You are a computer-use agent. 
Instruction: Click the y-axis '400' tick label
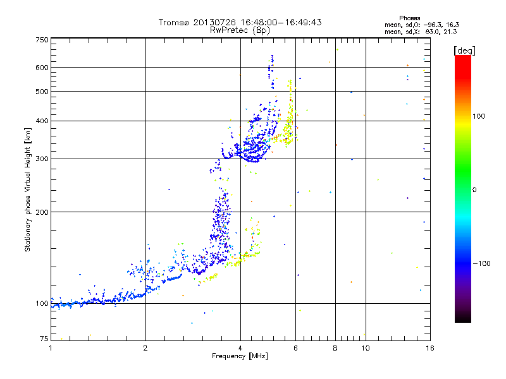[x=42, y=121]
